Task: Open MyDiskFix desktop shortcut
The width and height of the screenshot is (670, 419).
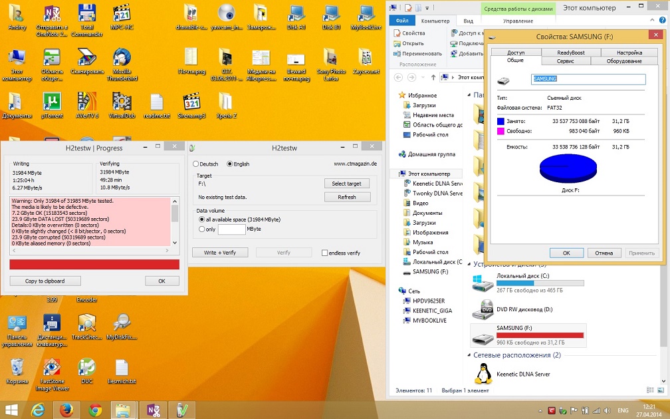Action: [x=122, y=327]
